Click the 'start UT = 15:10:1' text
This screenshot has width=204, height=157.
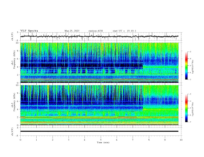124,31
